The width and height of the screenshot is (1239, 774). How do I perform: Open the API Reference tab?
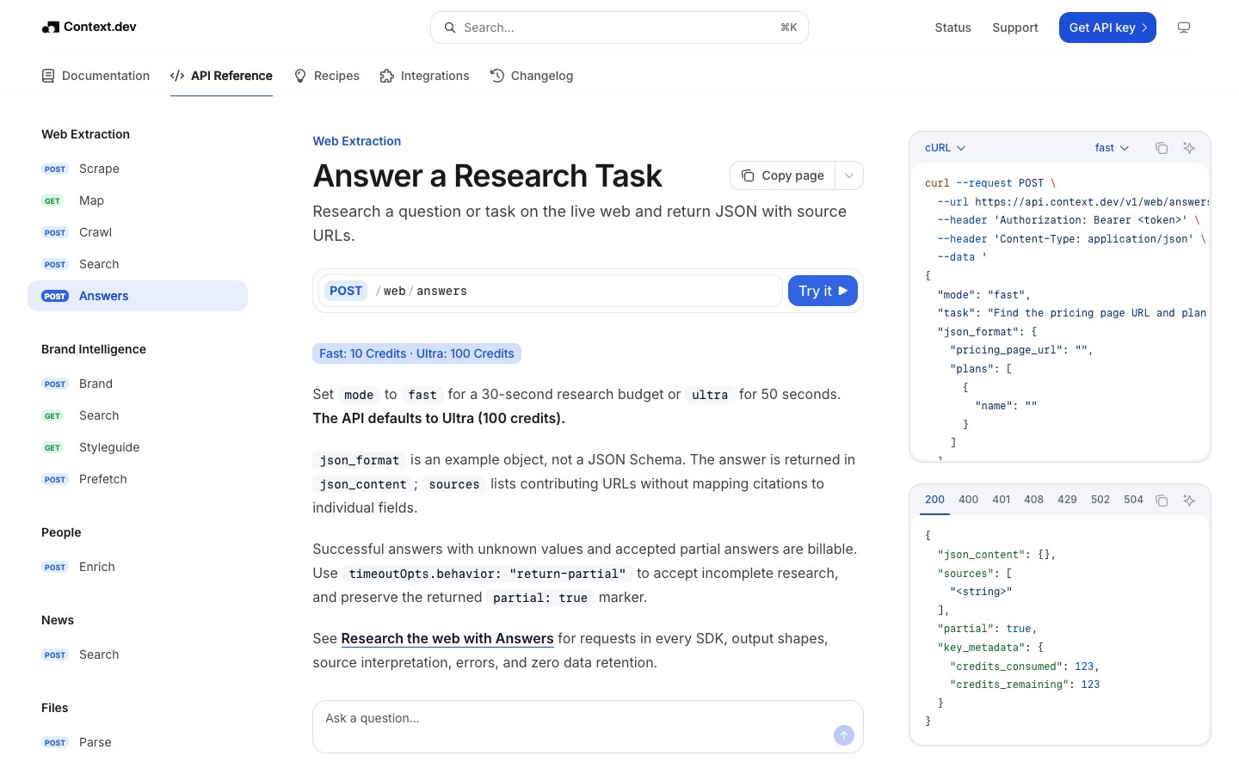click(x=221, y=76)
